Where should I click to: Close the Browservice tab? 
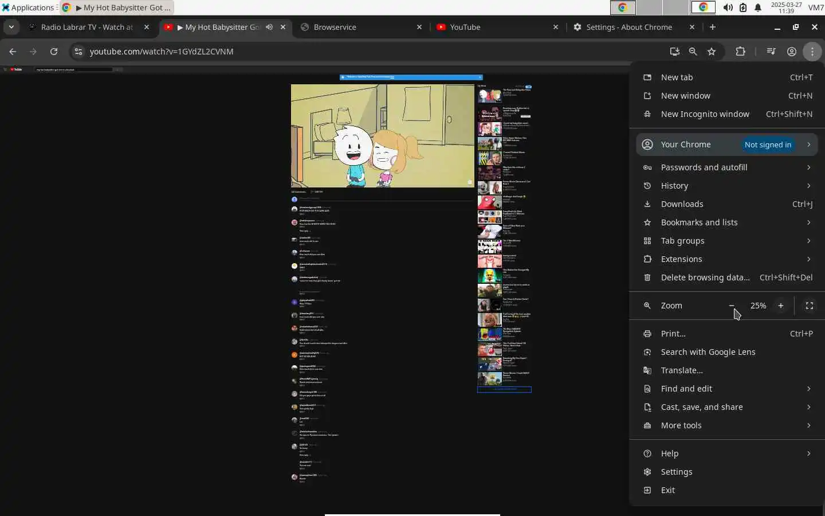click(419, 27)
